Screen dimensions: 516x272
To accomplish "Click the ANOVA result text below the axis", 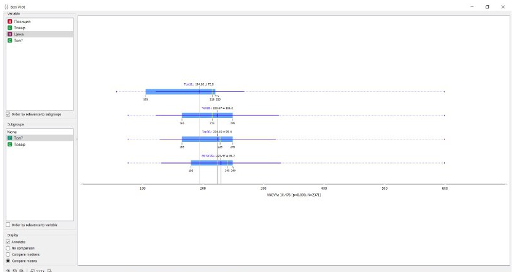I will click(294, 195).
